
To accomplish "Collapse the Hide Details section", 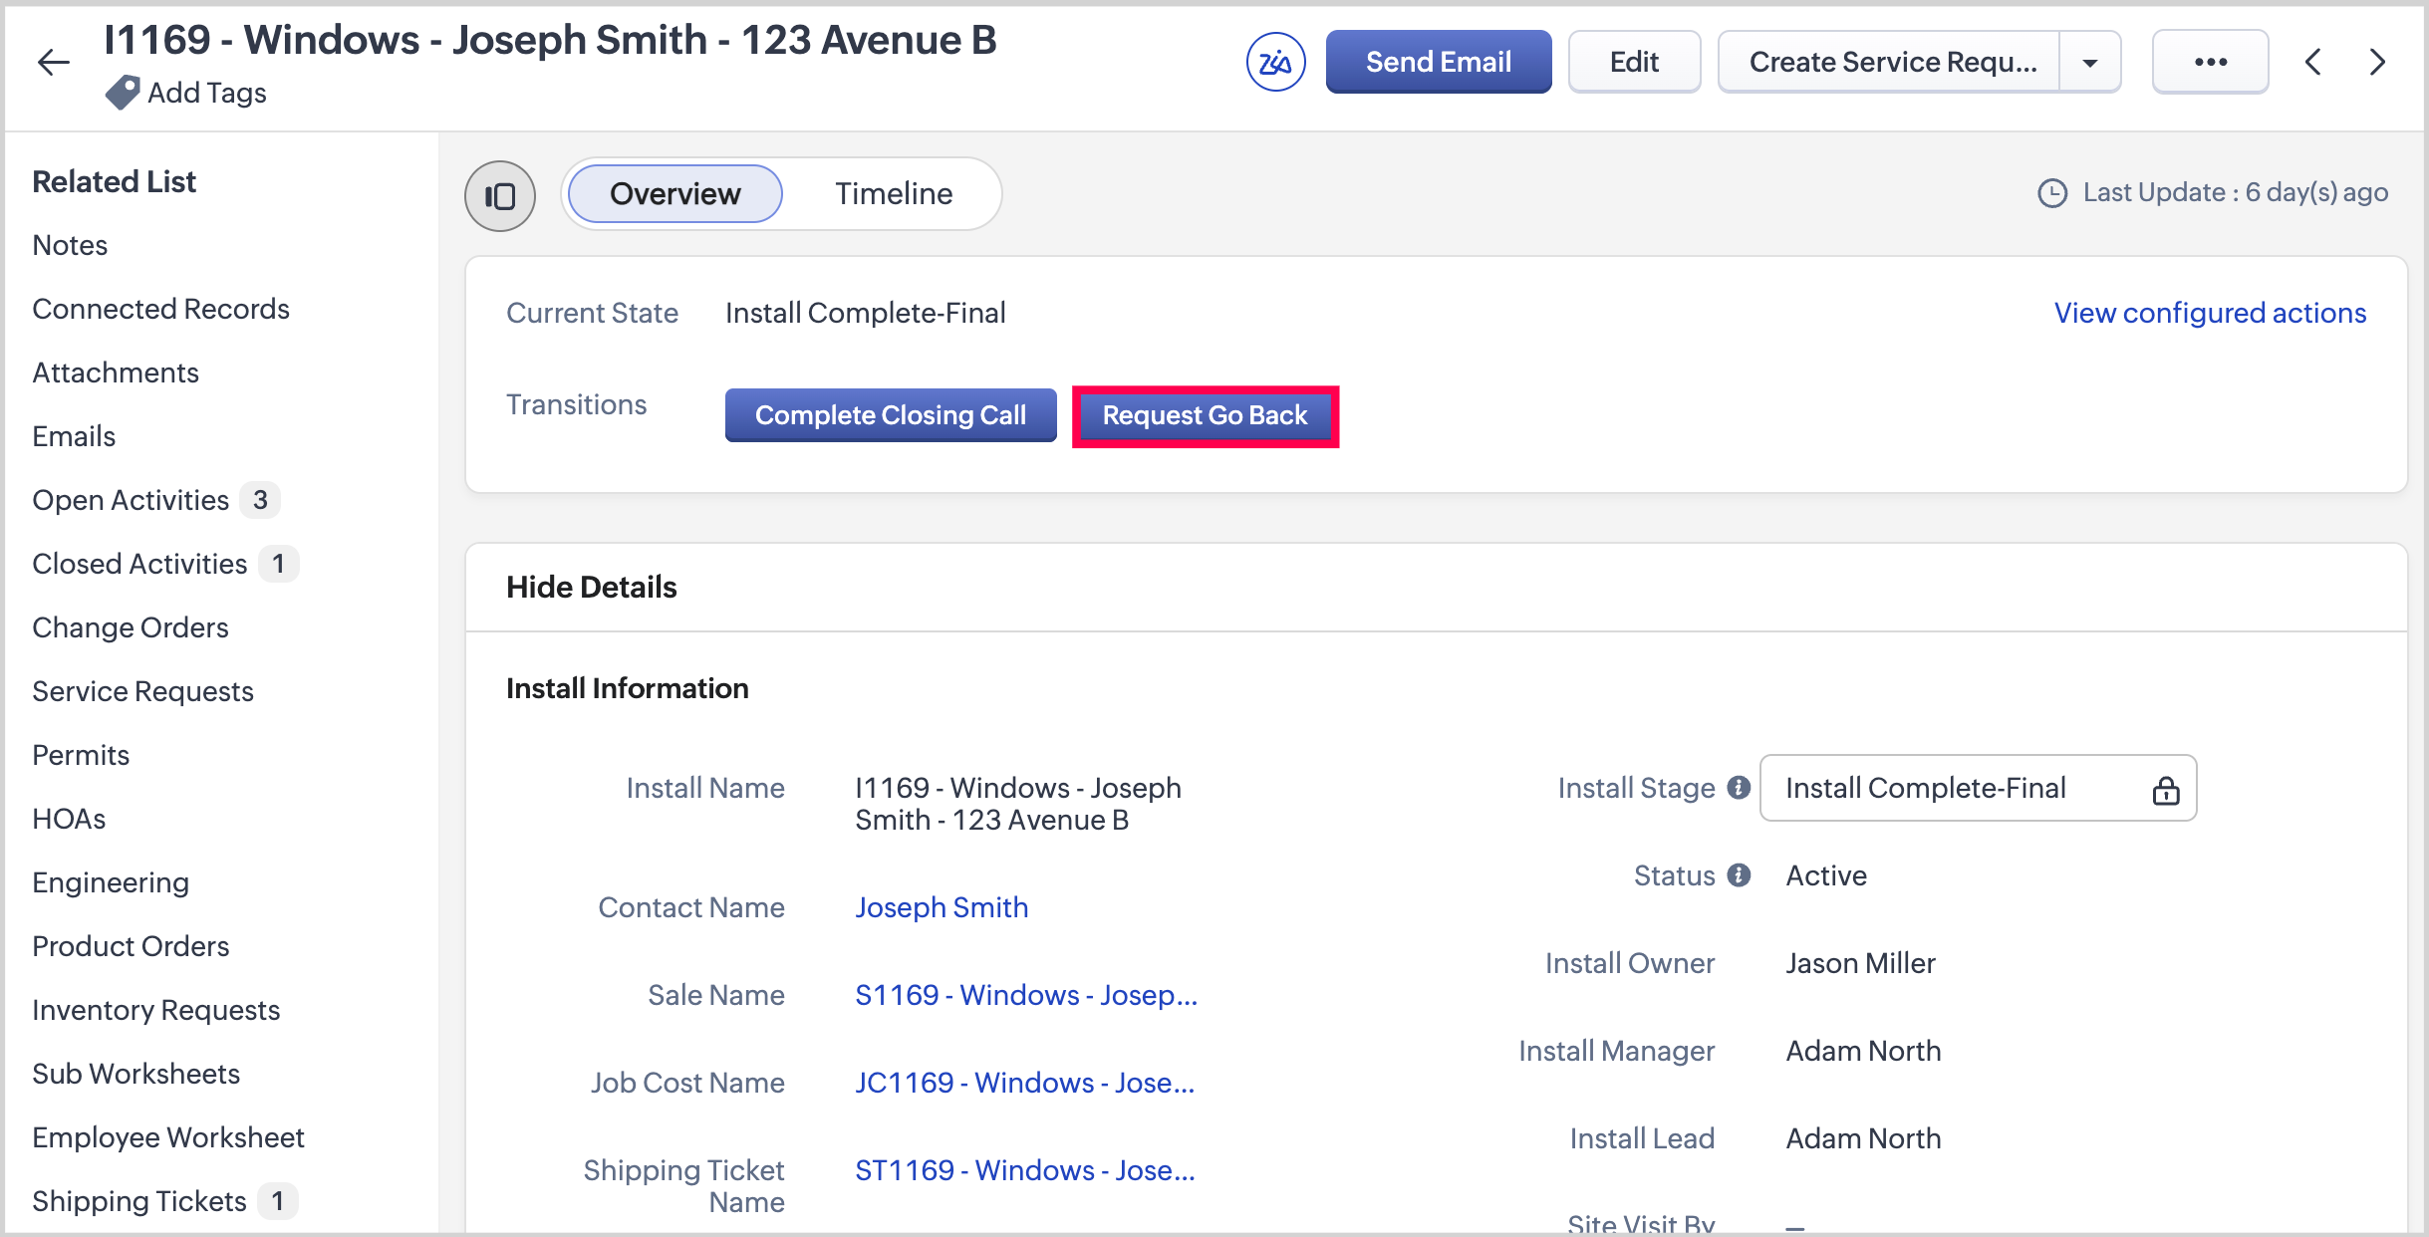I will (591, 588).
